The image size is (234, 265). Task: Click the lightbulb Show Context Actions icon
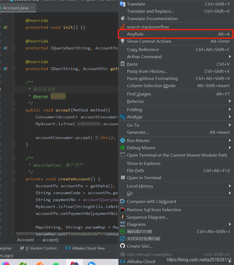(x=123, y=41)
